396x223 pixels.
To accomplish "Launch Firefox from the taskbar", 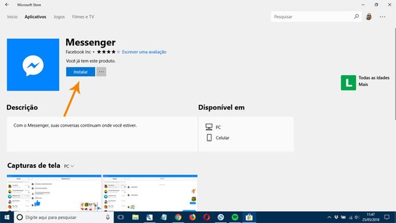I will 193,217.
